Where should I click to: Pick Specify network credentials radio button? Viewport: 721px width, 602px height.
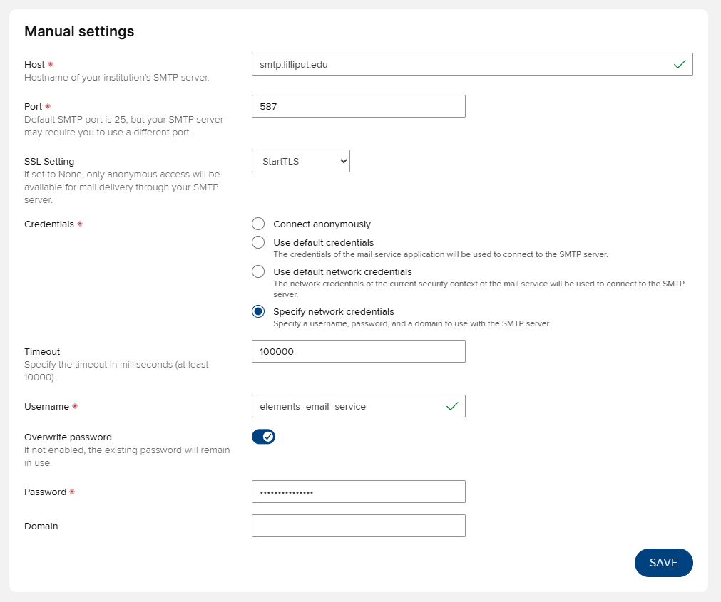click(258, 311)
